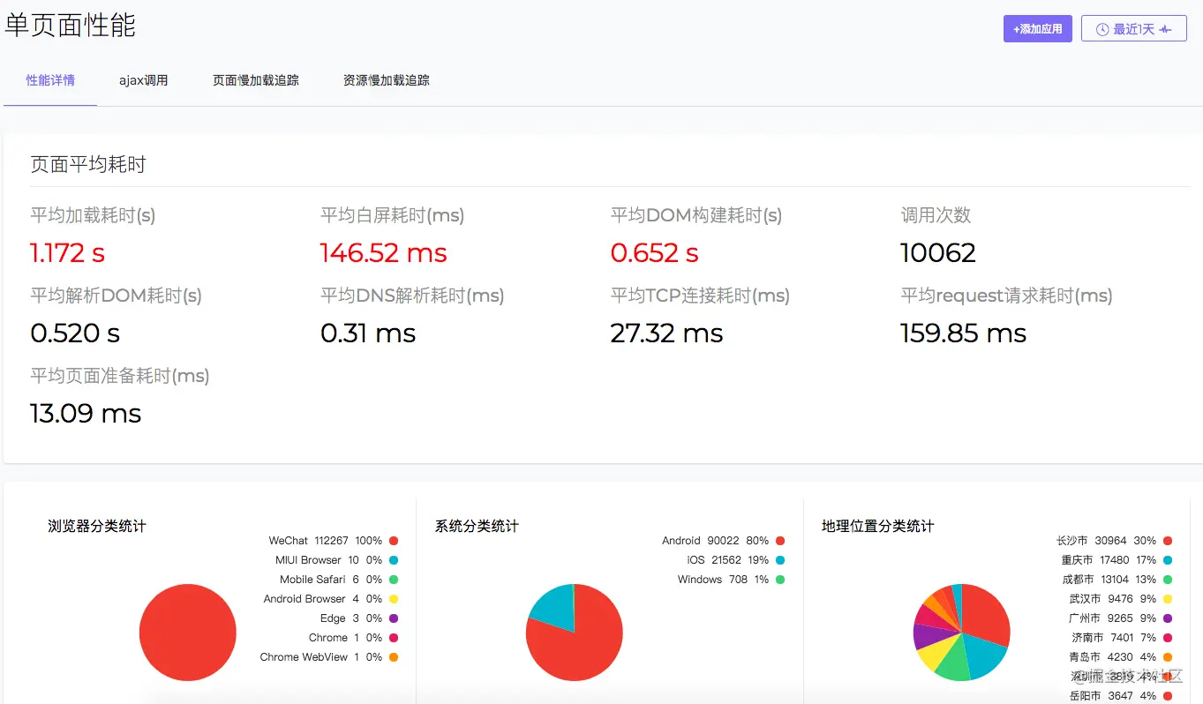Open the ajax调用 tab

144,80
